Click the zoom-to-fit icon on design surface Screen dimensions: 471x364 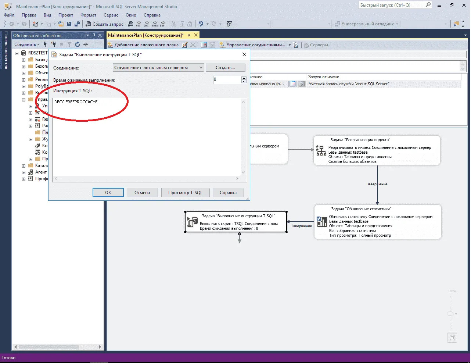click(452, 338)
